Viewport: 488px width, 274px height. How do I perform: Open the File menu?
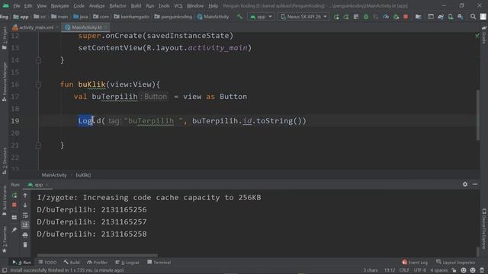coord(17,6)
